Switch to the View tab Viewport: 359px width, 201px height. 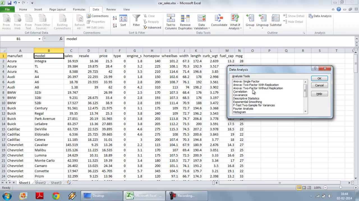tap(126, 9)
